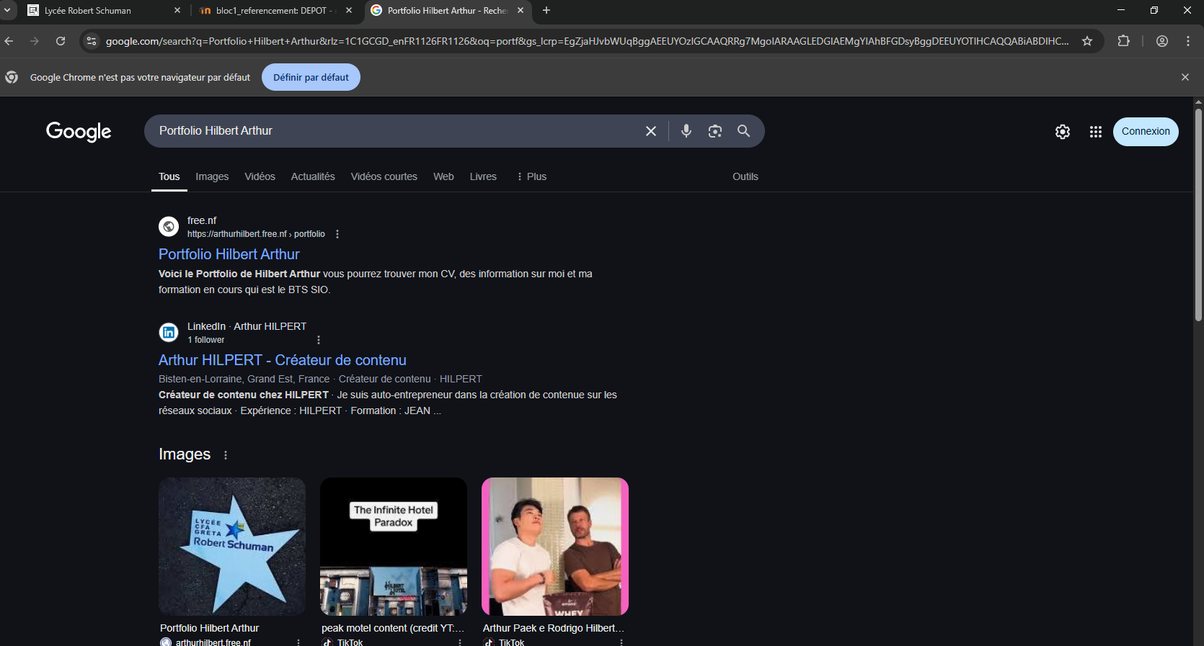The image size is (1204, 646).
Task: Open Google quick settings gear
Action: 1063,132
